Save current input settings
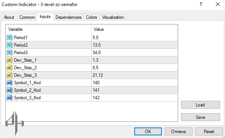Viewport: 225px width, 138px height. click(x=200, y=117)
